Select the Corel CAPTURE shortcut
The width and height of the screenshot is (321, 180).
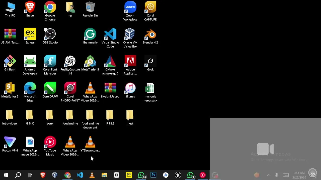click(150, 11)
